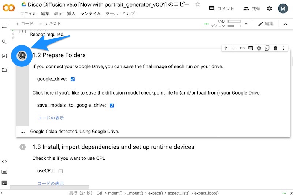Click the RAM usage bar

point(234,21)
